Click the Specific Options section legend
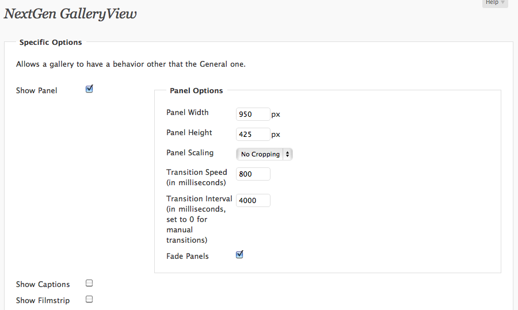 pos(51,42)
